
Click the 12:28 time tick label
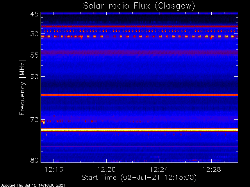(212, 170)
